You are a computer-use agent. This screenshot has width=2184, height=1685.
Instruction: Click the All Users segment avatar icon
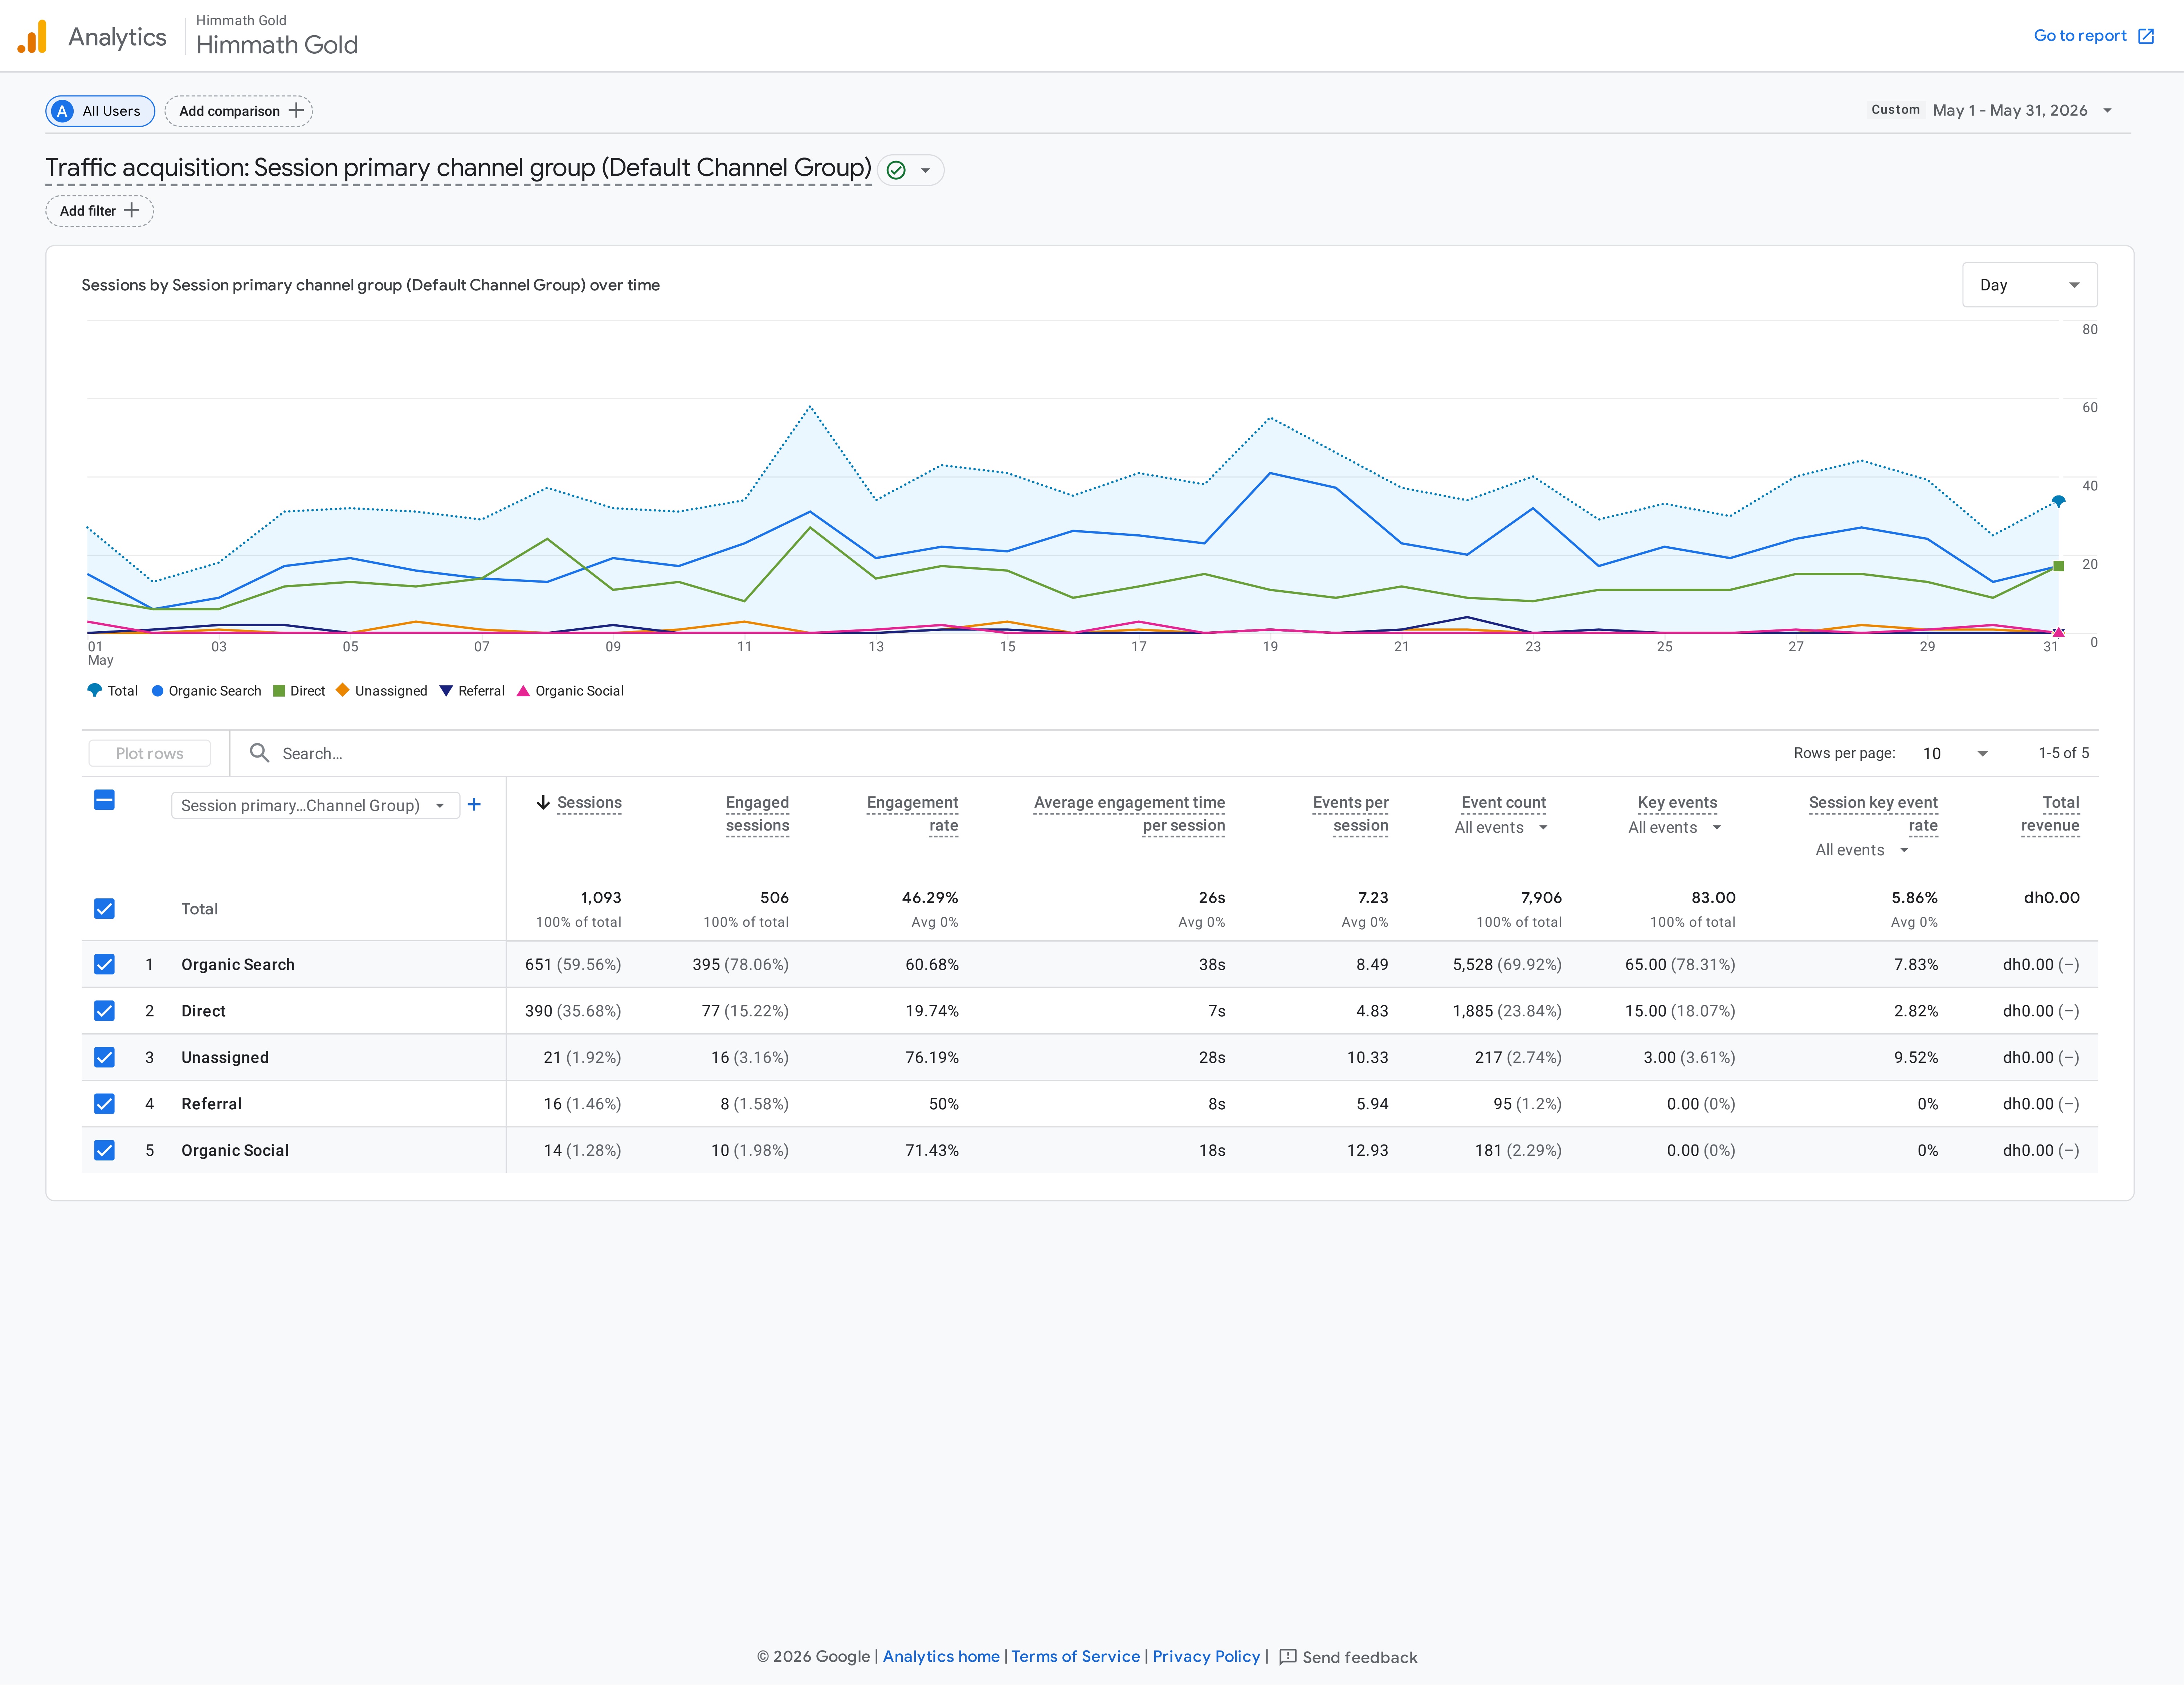point(62,111)
